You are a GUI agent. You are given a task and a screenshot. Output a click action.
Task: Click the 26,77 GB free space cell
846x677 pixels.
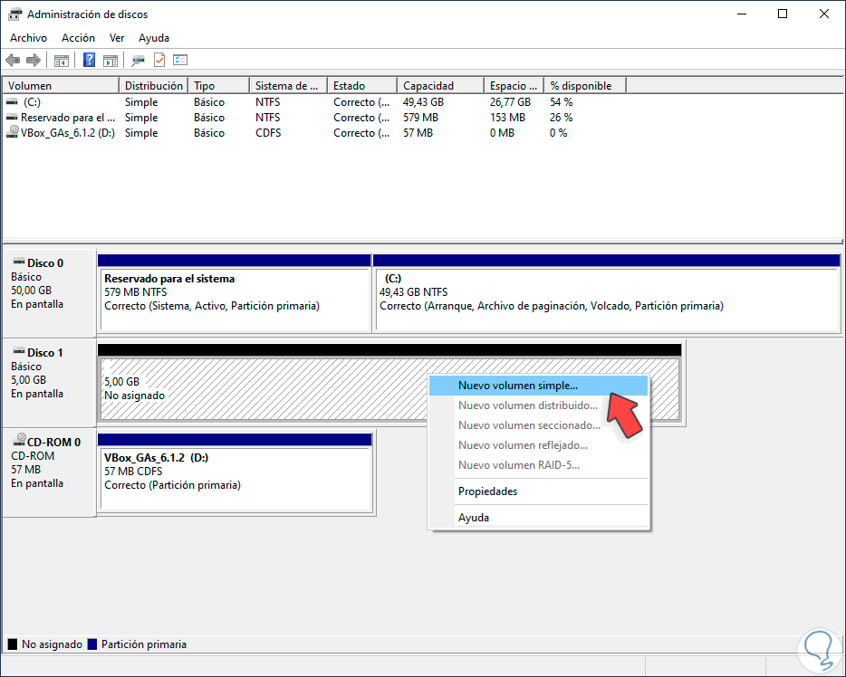510,102
